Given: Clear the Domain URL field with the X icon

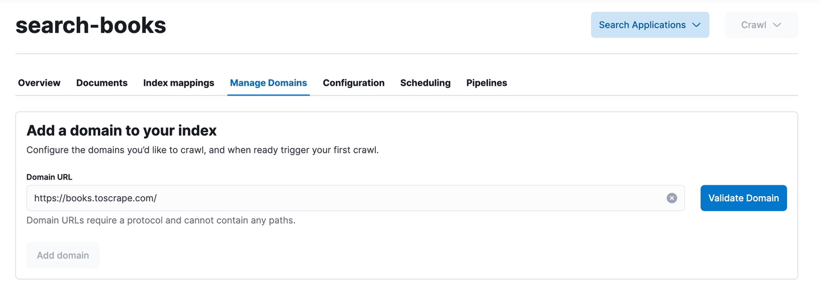Looking at the screenshot, I should click(672, 198).
